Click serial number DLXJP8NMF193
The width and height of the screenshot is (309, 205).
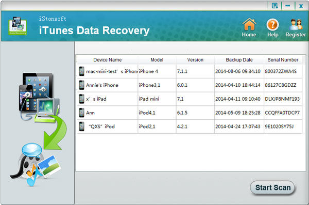[282, 99]
